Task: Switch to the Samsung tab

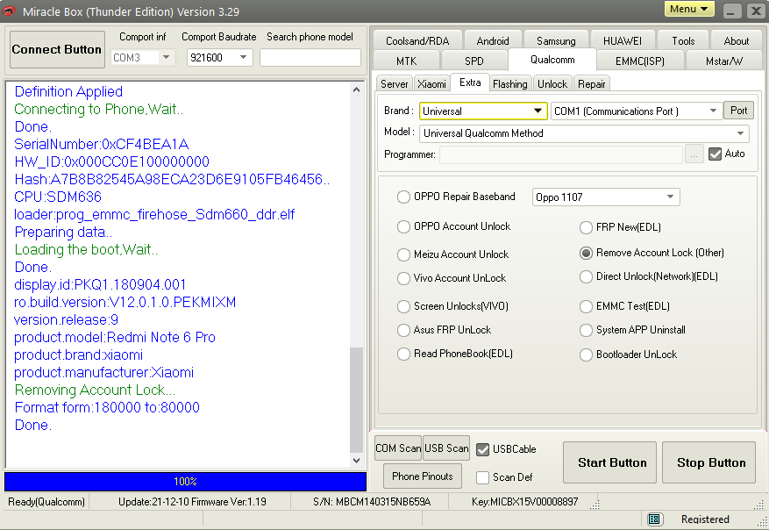Action: coord(556,40)
